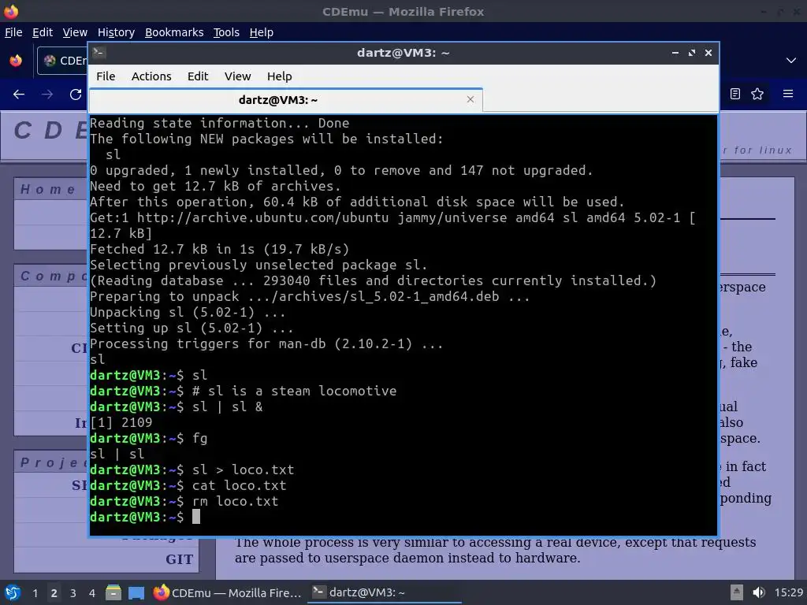Bookmark this page with star icon
This screenshot has height=605, width=807.
(757, 94)
